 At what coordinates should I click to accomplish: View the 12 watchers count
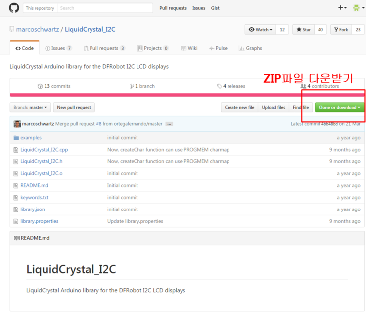point(282,30)
